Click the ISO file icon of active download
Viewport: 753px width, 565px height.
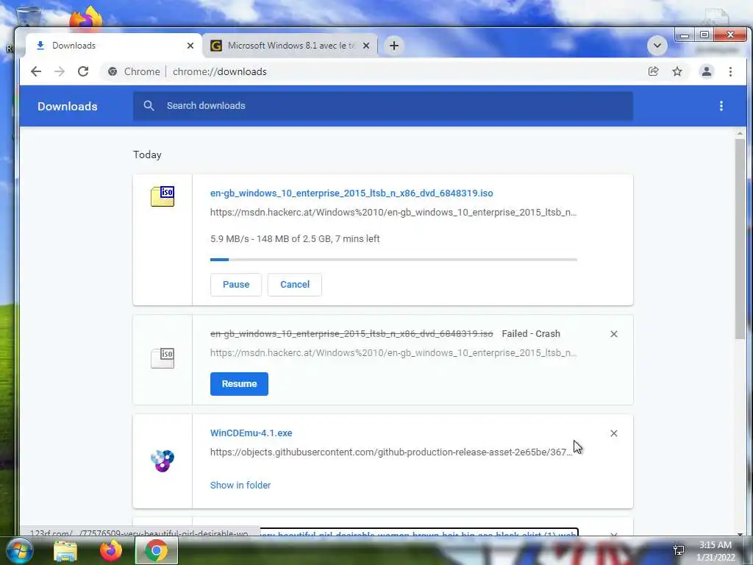click(163, 196)
